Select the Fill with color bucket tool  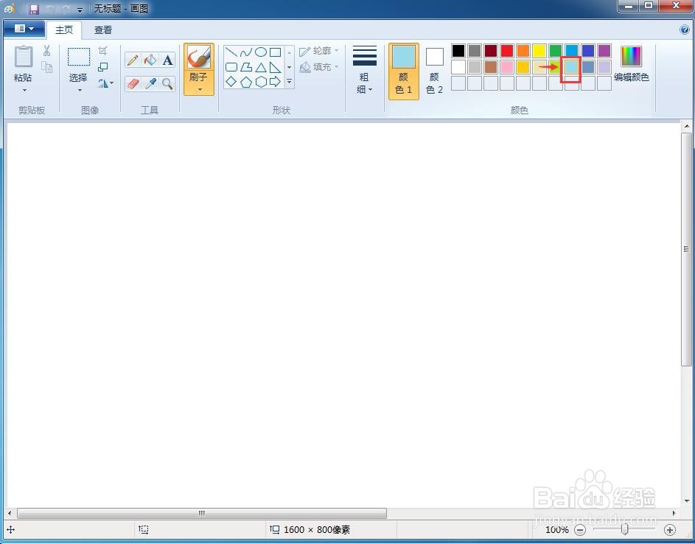(x=150, y=60)
